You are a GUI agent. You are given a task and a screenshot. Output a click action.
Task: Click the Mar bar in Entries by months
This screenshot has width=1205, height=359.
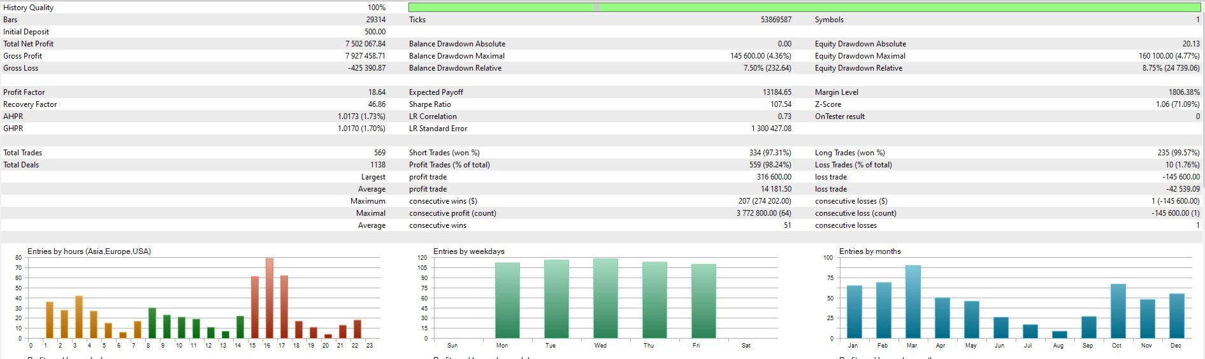coord(913,302)
